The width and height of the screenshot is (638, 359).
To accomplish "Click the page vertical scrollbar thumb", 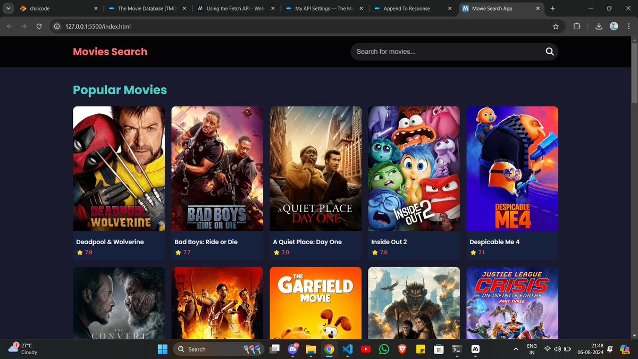I will coord(634,72).
